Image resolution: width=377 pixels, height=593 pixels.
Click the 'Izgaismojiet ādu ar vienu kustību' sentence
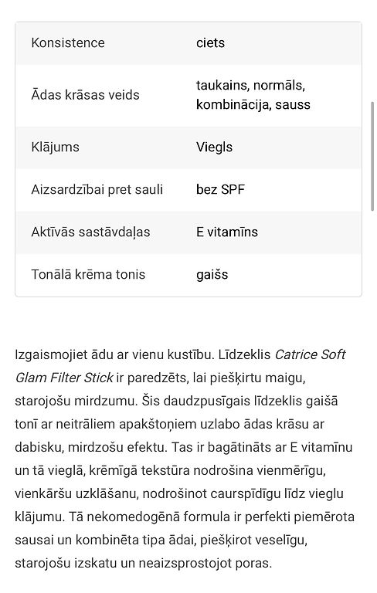click(115, 354)
